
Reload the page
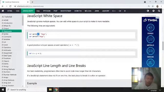pyautogui.click(x=10, y=6)
